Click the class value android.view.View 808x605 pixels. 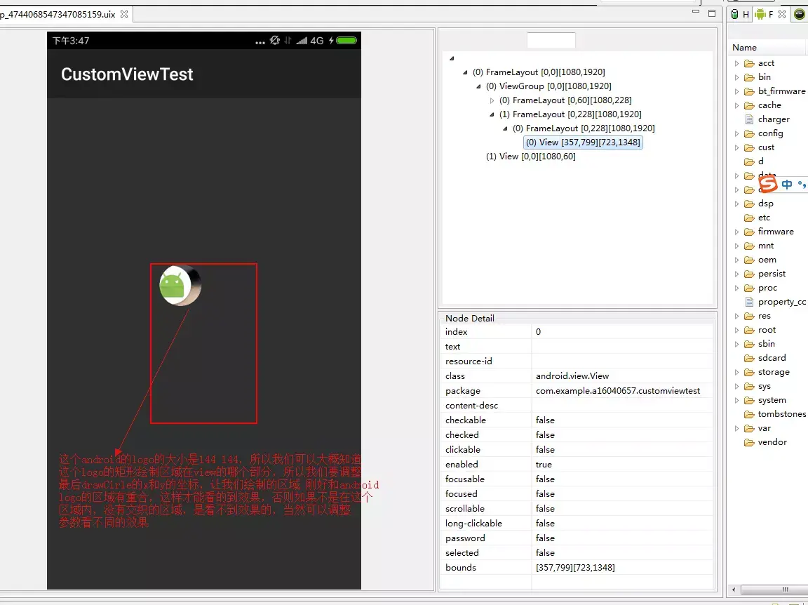click(x=572, y=376)
